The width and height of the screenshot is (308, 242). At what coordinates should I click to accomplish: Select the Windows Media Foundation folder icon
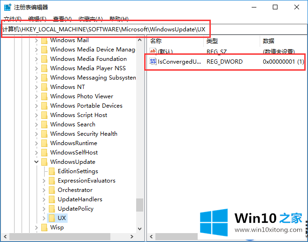pyautogui.click(x=45, y=59)
